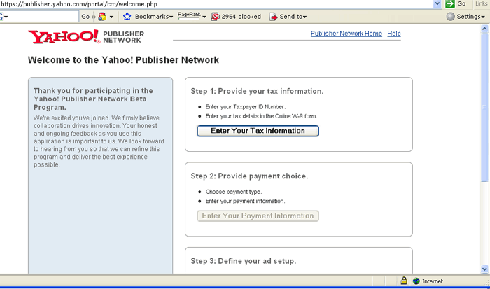Expand the address bar dropdown arrow

(x=437, y=4)
